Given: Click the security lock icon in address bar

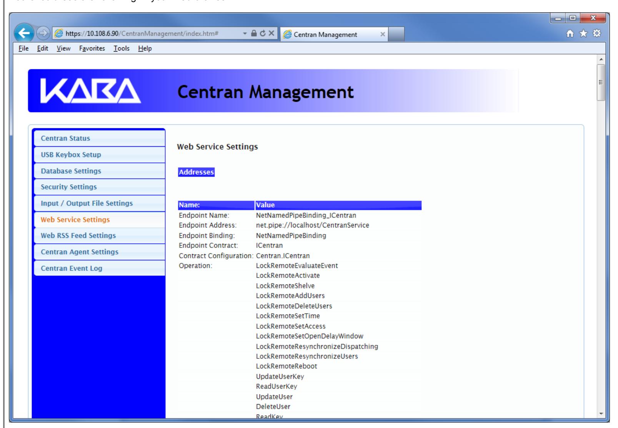Looking at the screenshot, I should pyautogui.click(x=254, y=34).
